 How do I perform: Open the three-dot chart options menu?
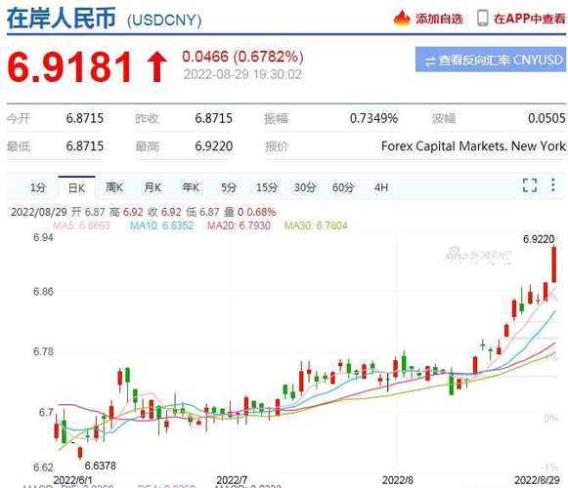[x=552, y=184]
